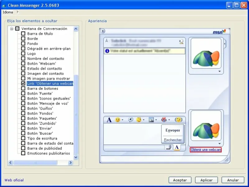Open dropdown arrow under contact's display picture

tap(219, 71)
